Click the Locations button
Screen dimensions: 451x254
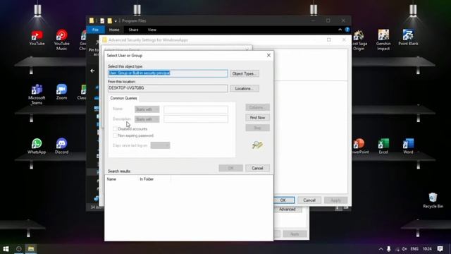pos(245,88)
